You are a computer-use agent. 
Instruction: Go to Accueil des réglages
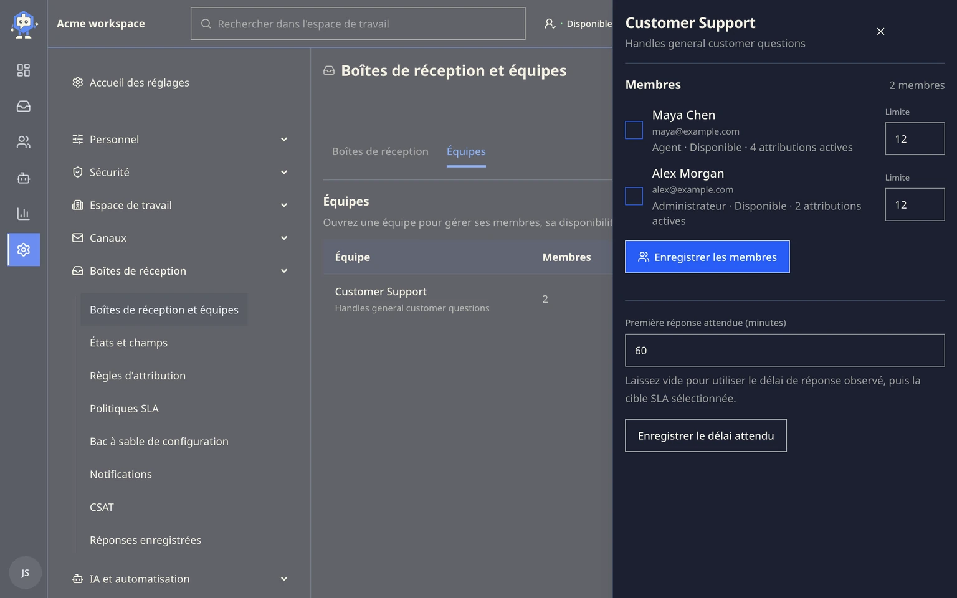pos(140,82)
